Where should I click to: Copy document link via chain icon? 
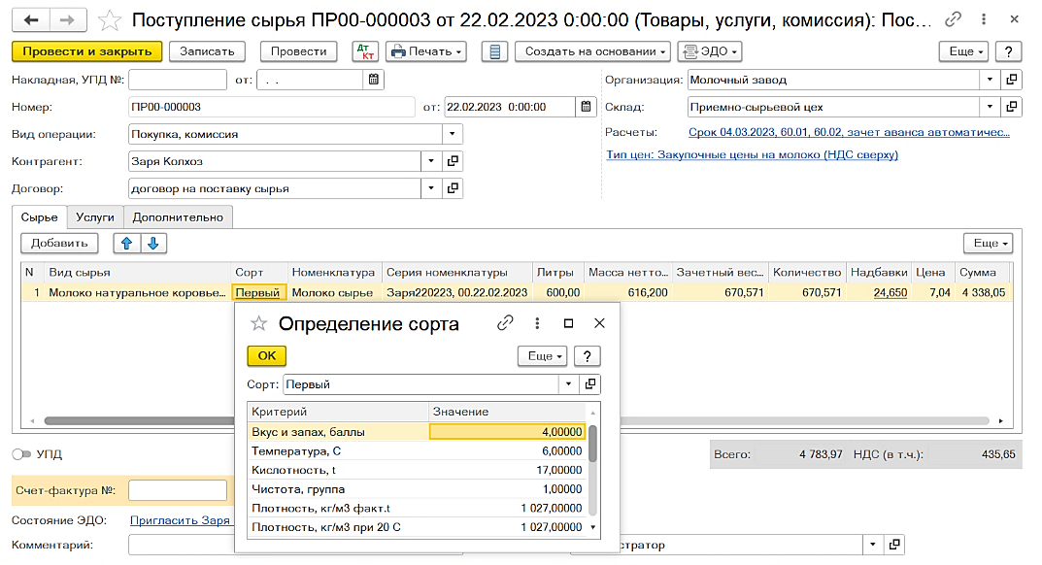pos(953,19)
